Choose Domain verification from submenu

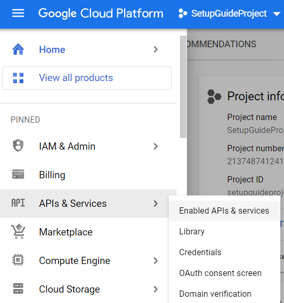click(224, 294)
